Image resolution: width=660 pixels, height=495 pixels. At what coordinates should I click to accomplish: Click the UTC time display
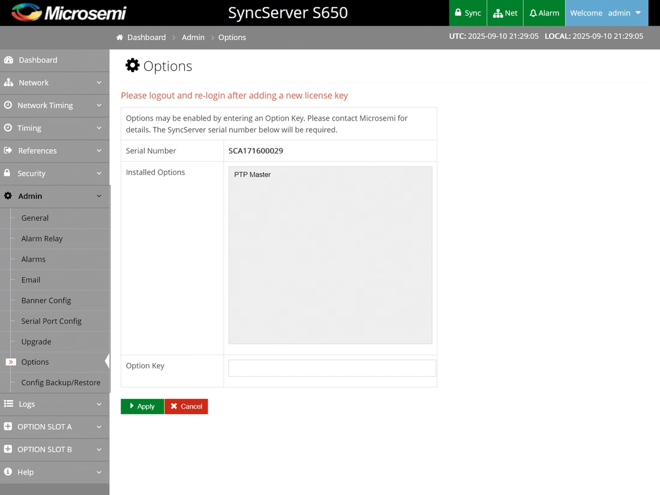click(x=494, y=36)
